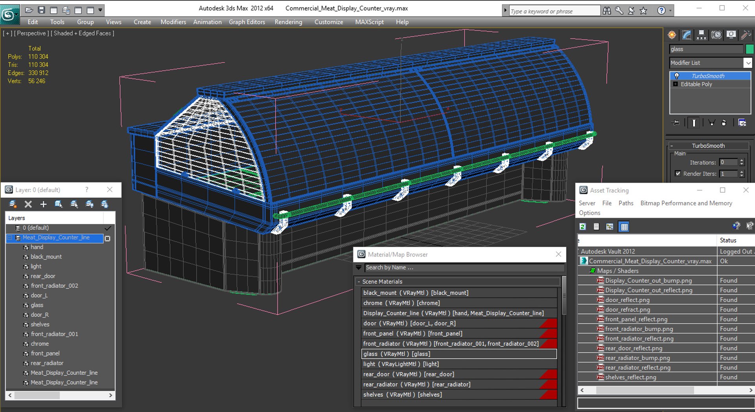Open the Rendering menu

point(288,22)
